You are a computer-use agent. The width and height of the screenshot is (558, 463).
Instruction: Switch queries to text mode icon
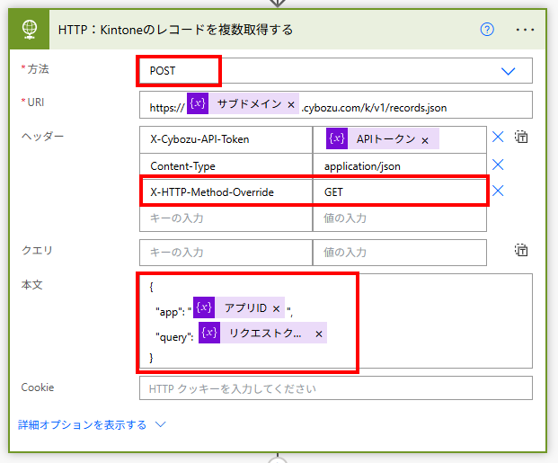(521, 250)
